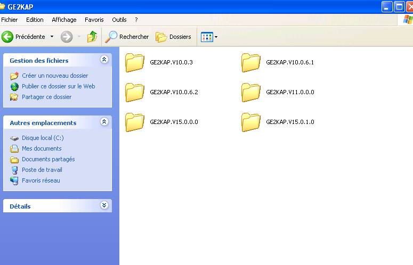Screen dimensions: 413x265
Task: Click the Rechercher label text
Action: (x=134, y=37)
